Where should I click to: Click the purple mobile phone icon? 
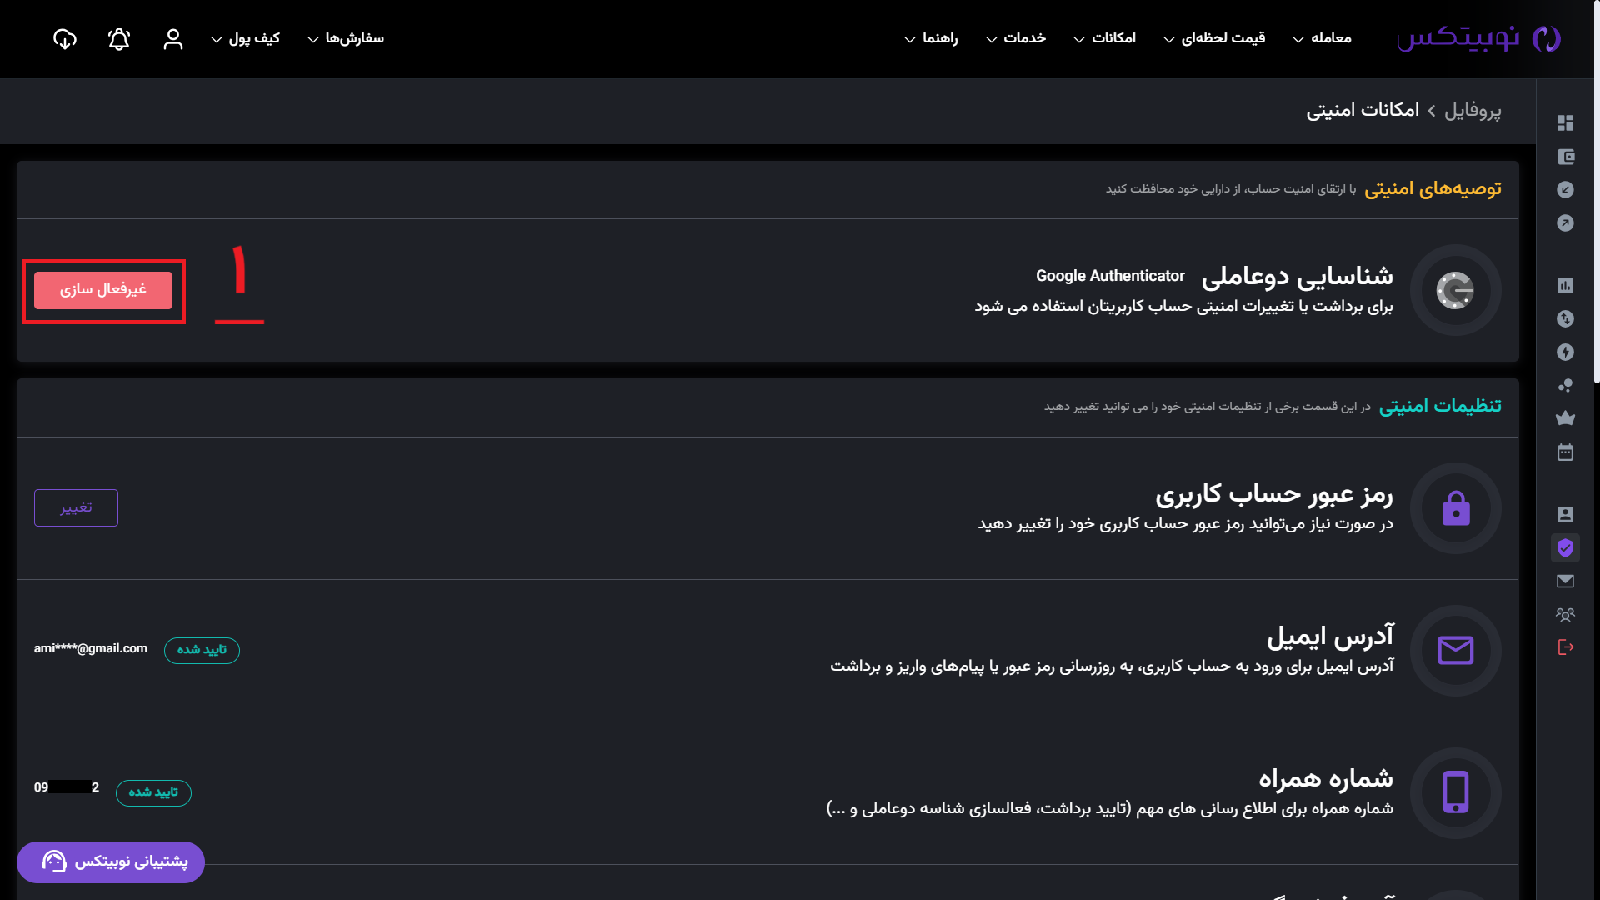pos(1455,793)
